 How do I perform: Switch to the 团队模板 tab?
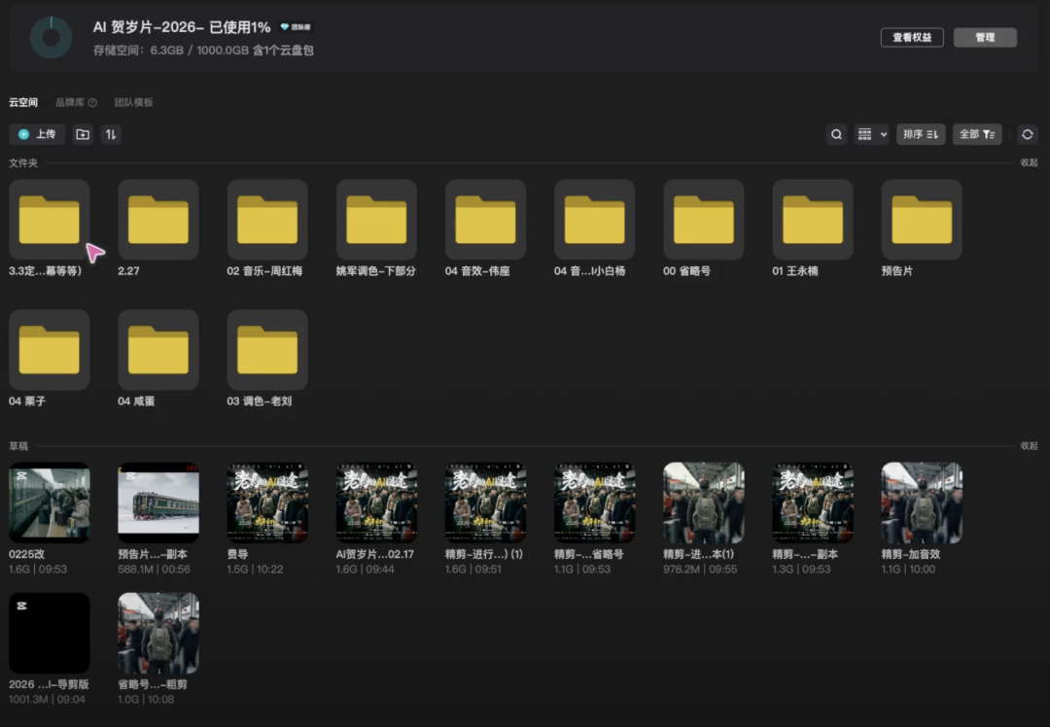click(x=133, y=102)
